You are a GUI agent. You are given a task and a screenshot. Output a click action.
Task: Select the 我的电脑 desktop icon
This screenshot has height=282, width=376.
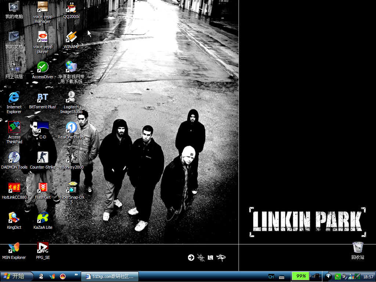[14, 10]
